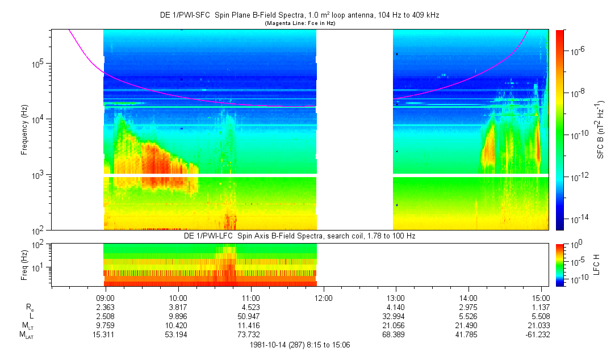
Task: Click the 10:00 time axis tick label
Action: (x=178, y=297)
